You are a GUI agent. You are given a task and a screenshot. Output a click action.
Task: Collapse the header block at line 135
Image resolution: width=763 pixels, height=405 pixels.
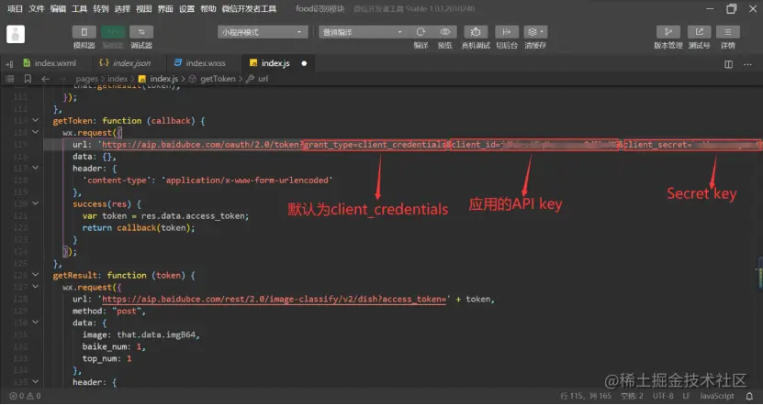coord(36,382)
